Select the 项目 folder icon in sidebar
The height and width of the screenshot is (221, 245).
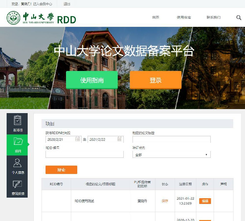(x=18, y=141)
